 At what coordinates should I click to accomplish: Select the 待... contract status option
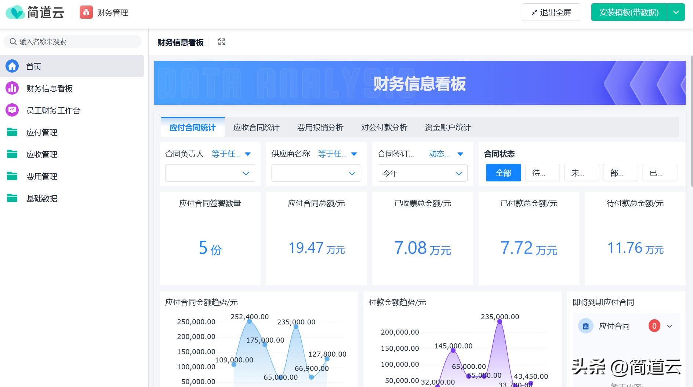coord(542,173)
